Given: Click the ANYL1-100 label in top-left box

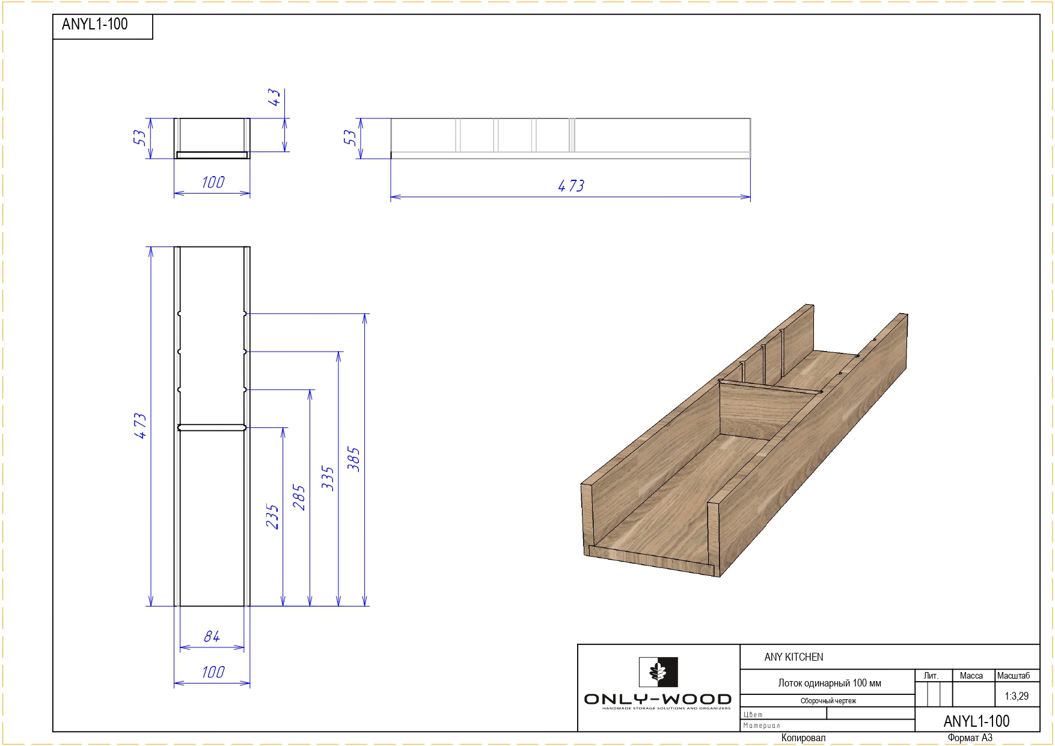Looking at the screenshot, I should coord(95,25).
